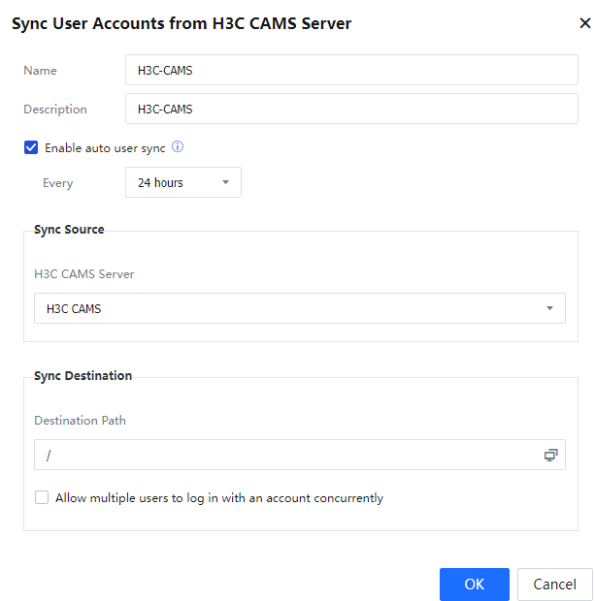
Task: Click the arrow on the Every interval dropdown
Action: coord(225,182)
